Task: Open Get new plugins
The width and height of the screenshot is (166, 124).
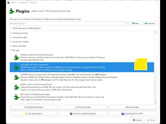Action: [x=34, y=113]
